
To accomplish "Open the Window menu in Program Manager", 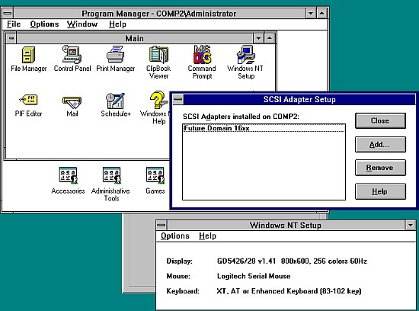I will (x=82, y=24).
